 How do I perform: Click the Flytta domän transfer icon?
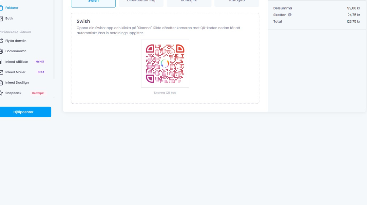[1, 41]
